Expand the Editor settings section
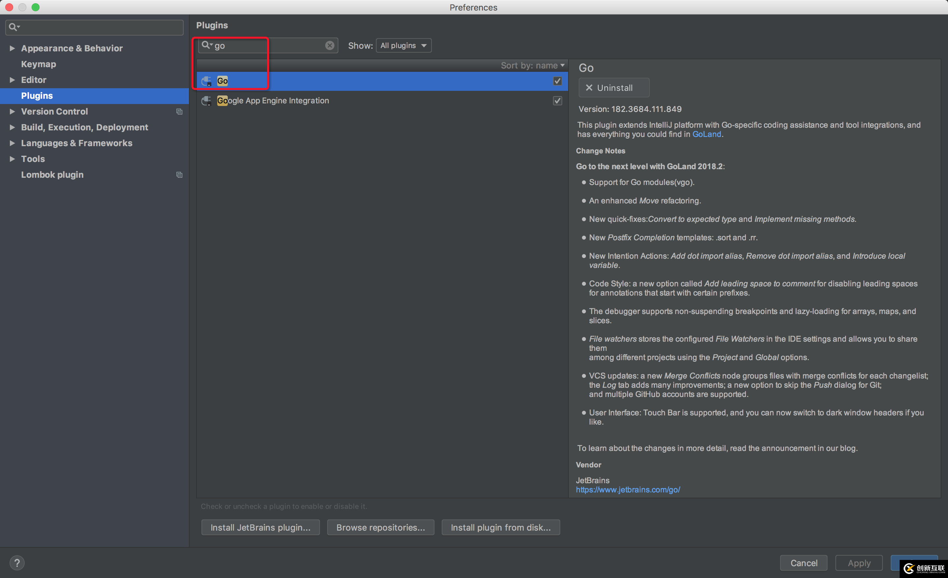948x578 pixels. 12,79
